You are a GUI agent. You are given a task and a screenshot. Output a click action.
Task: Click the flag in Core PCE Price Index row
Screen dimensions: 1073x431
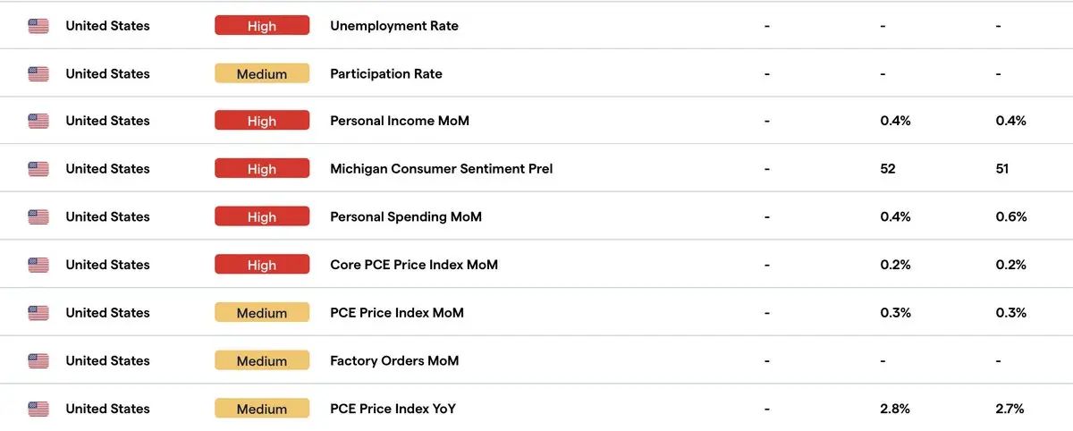[x=38, y=265]
